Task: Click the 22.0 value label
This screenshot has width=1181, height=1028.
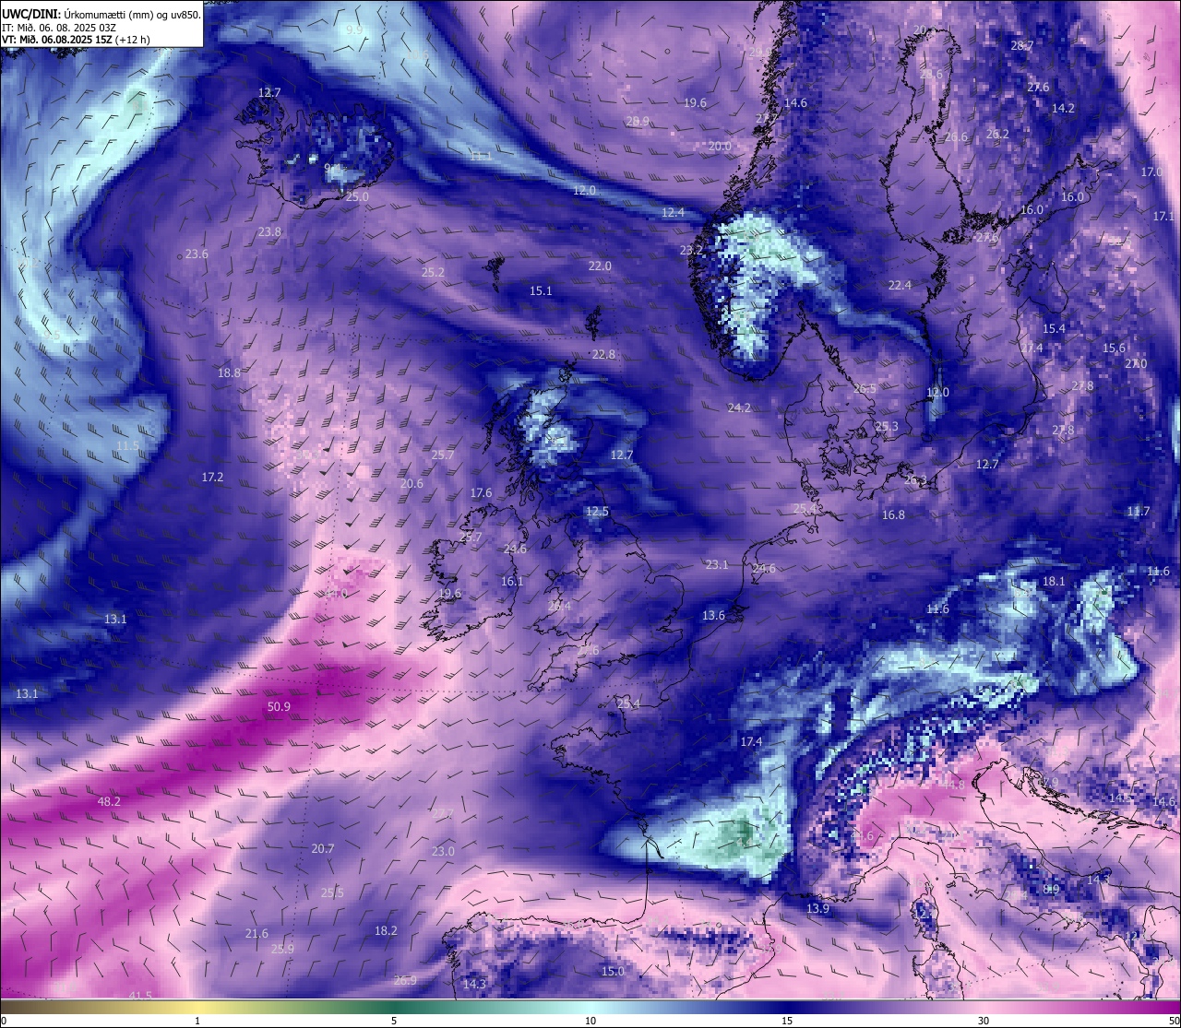Action: click(600, 266)
